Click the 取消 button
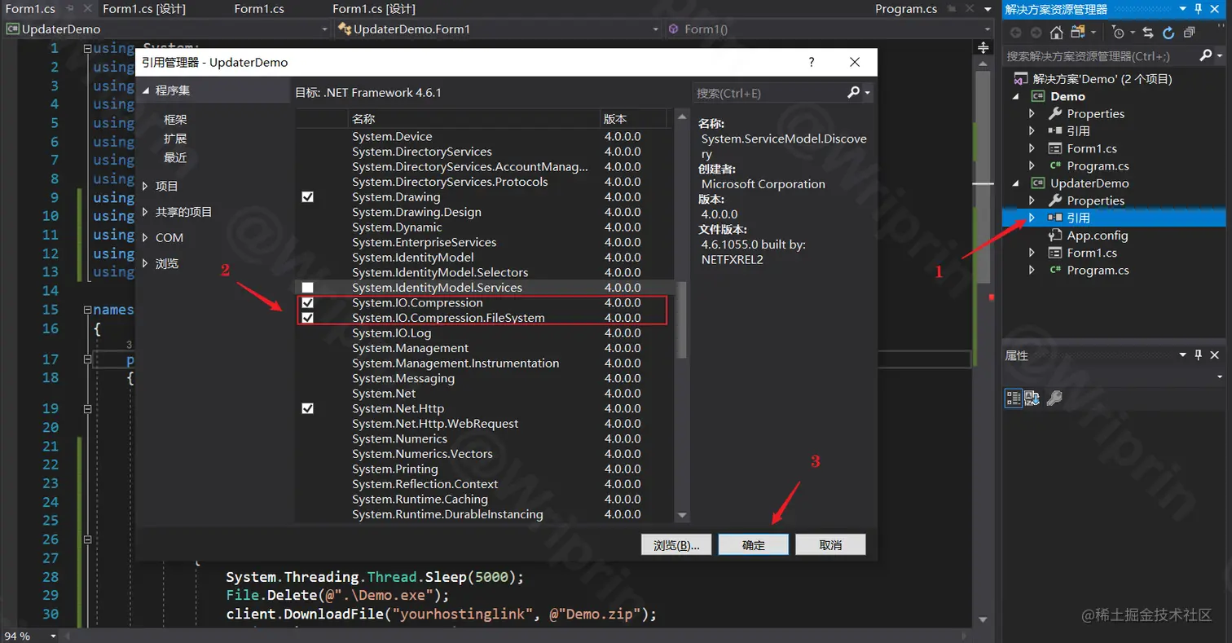This screenshot has height=643, width=1232. [830, 545]
